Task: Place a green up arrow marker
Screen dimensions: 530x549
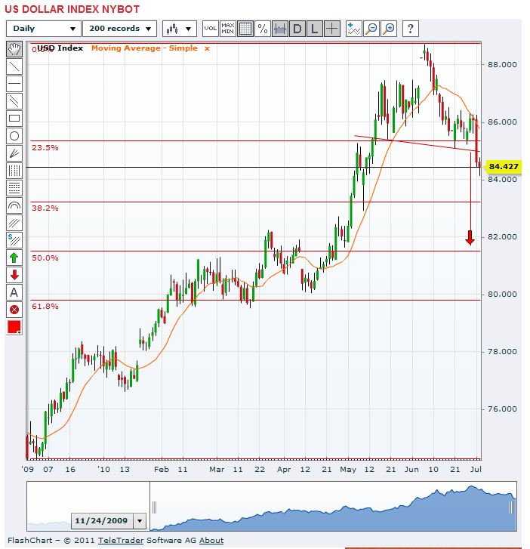Action: pos(14,258)
